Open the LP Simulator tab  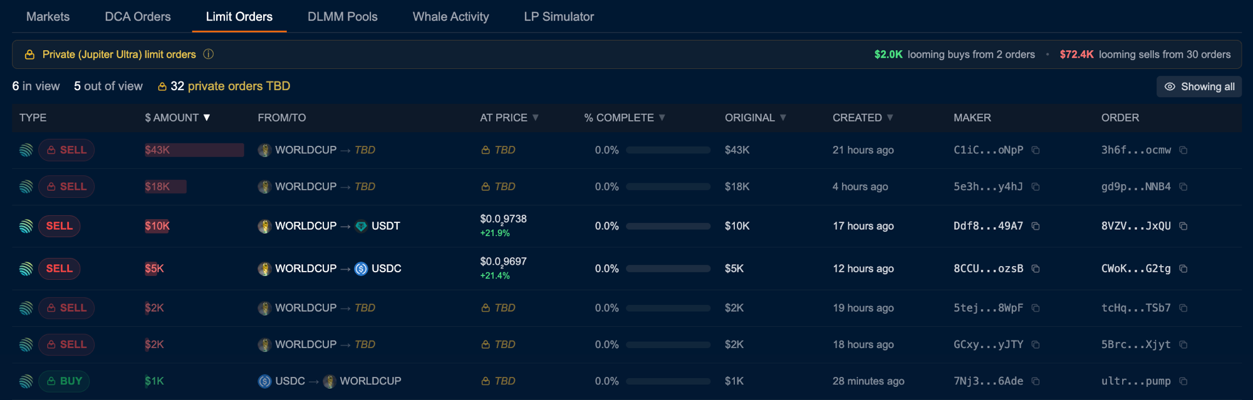point(559,17)
